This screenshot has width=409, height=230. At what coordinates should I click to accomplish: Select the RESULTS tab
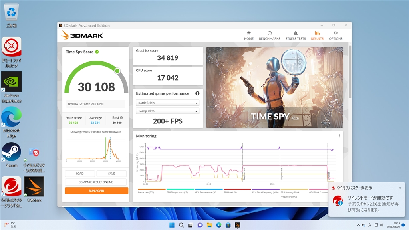point(317,36)
